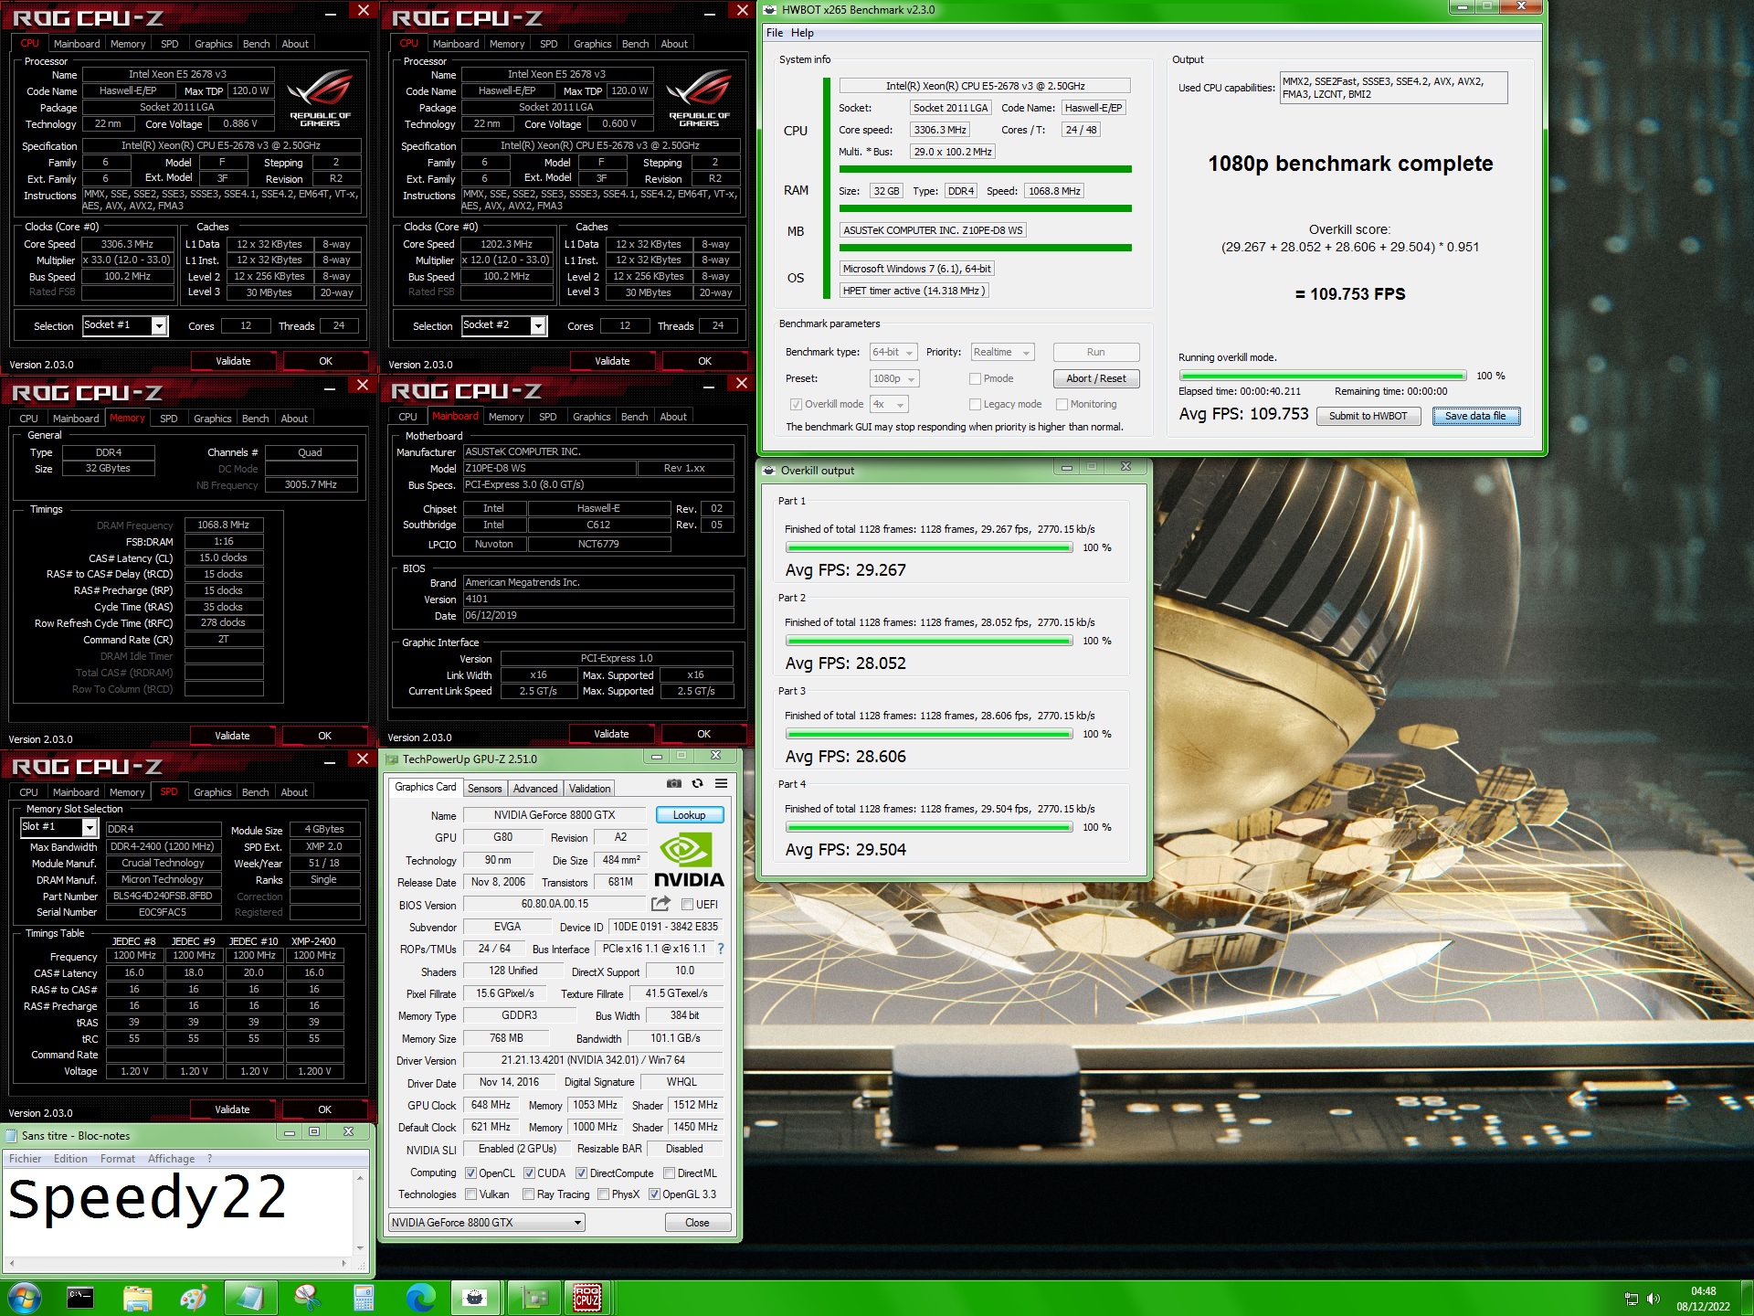Click the Part 4 progress bar
The height and width of the screenshot is (1316, 1754).
tap(929, 827)
